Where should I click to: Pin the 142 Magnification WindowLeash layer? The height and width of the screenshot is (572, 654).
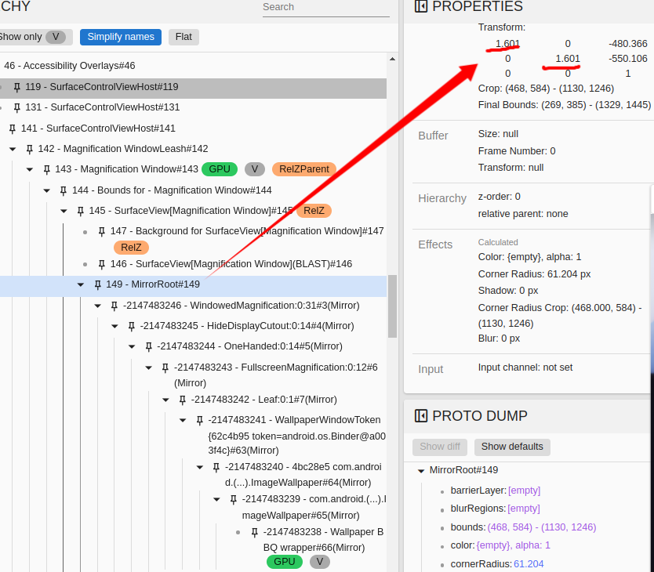(x=29, y=149)
